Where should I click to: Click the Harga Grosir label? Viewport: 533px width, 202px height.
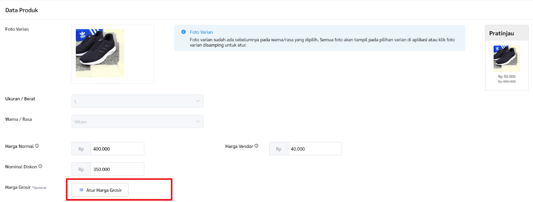18,187
